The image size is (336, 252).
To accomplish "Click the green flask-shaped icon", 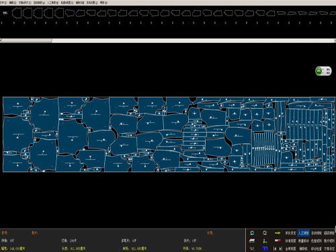I will pyautogui.click(x=265, y=241).
